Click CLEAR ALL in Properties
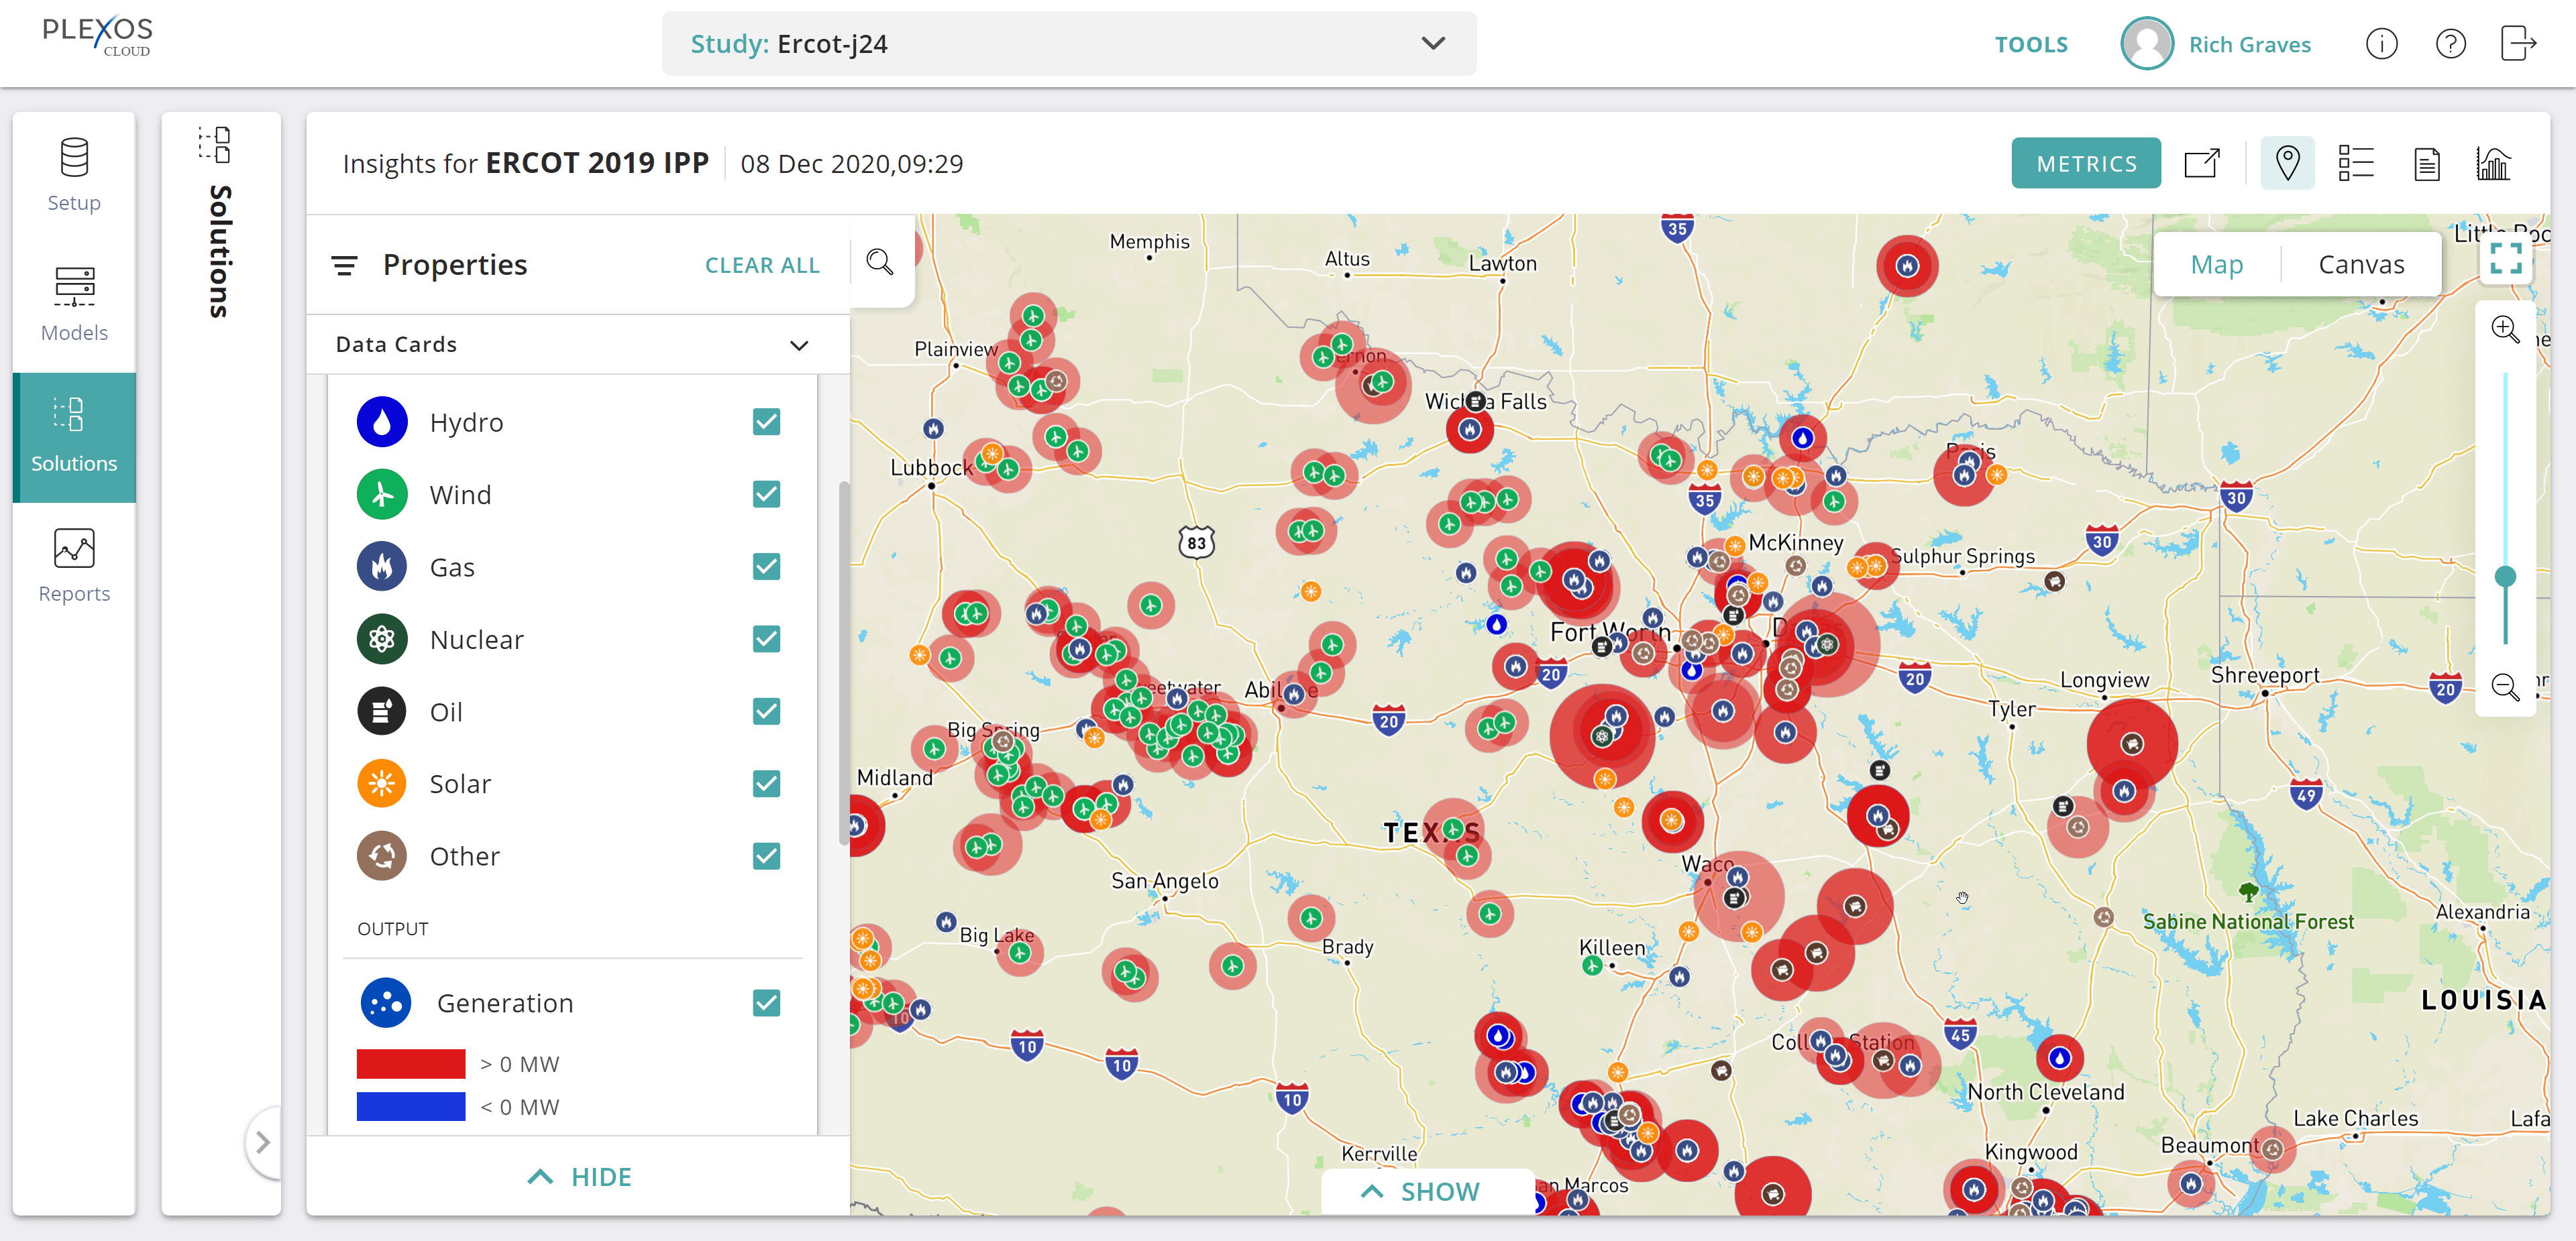The width and height of the screenshot is (2576, 1241). pyautogui.click(x=762, y=265)
